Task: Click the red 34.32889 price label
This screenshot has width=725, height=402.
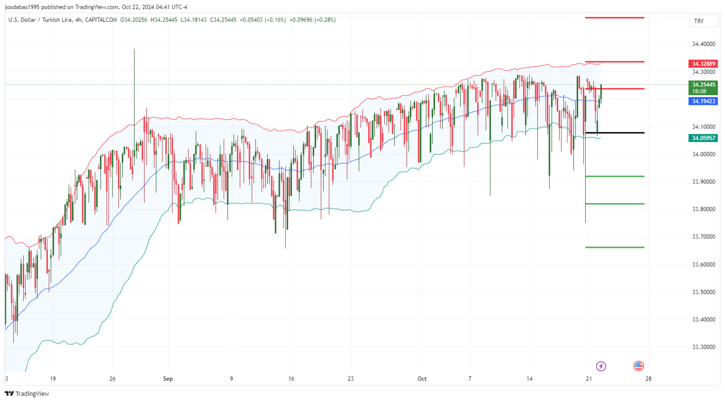Action: click(x=703, y=64)
